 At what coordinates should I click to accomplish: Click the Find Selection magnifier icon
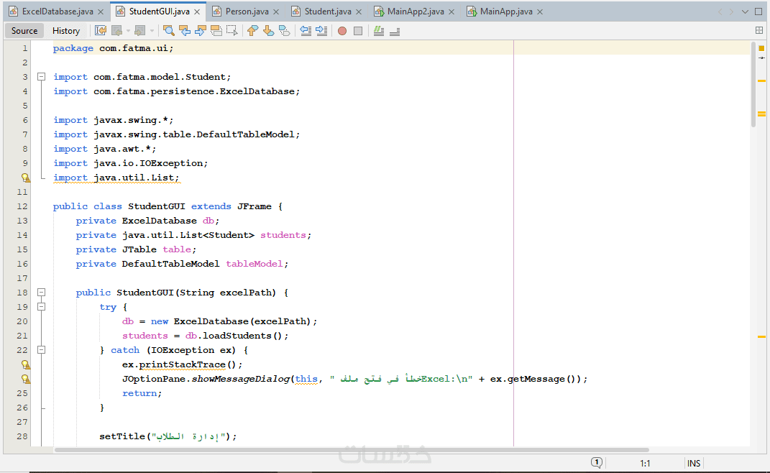click(x=168, y=31)
